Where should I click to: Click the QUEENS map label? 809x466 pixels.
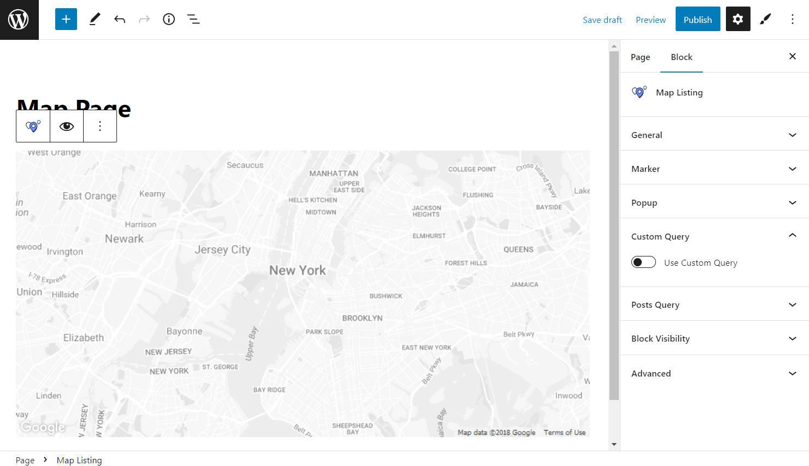(518, 249)
